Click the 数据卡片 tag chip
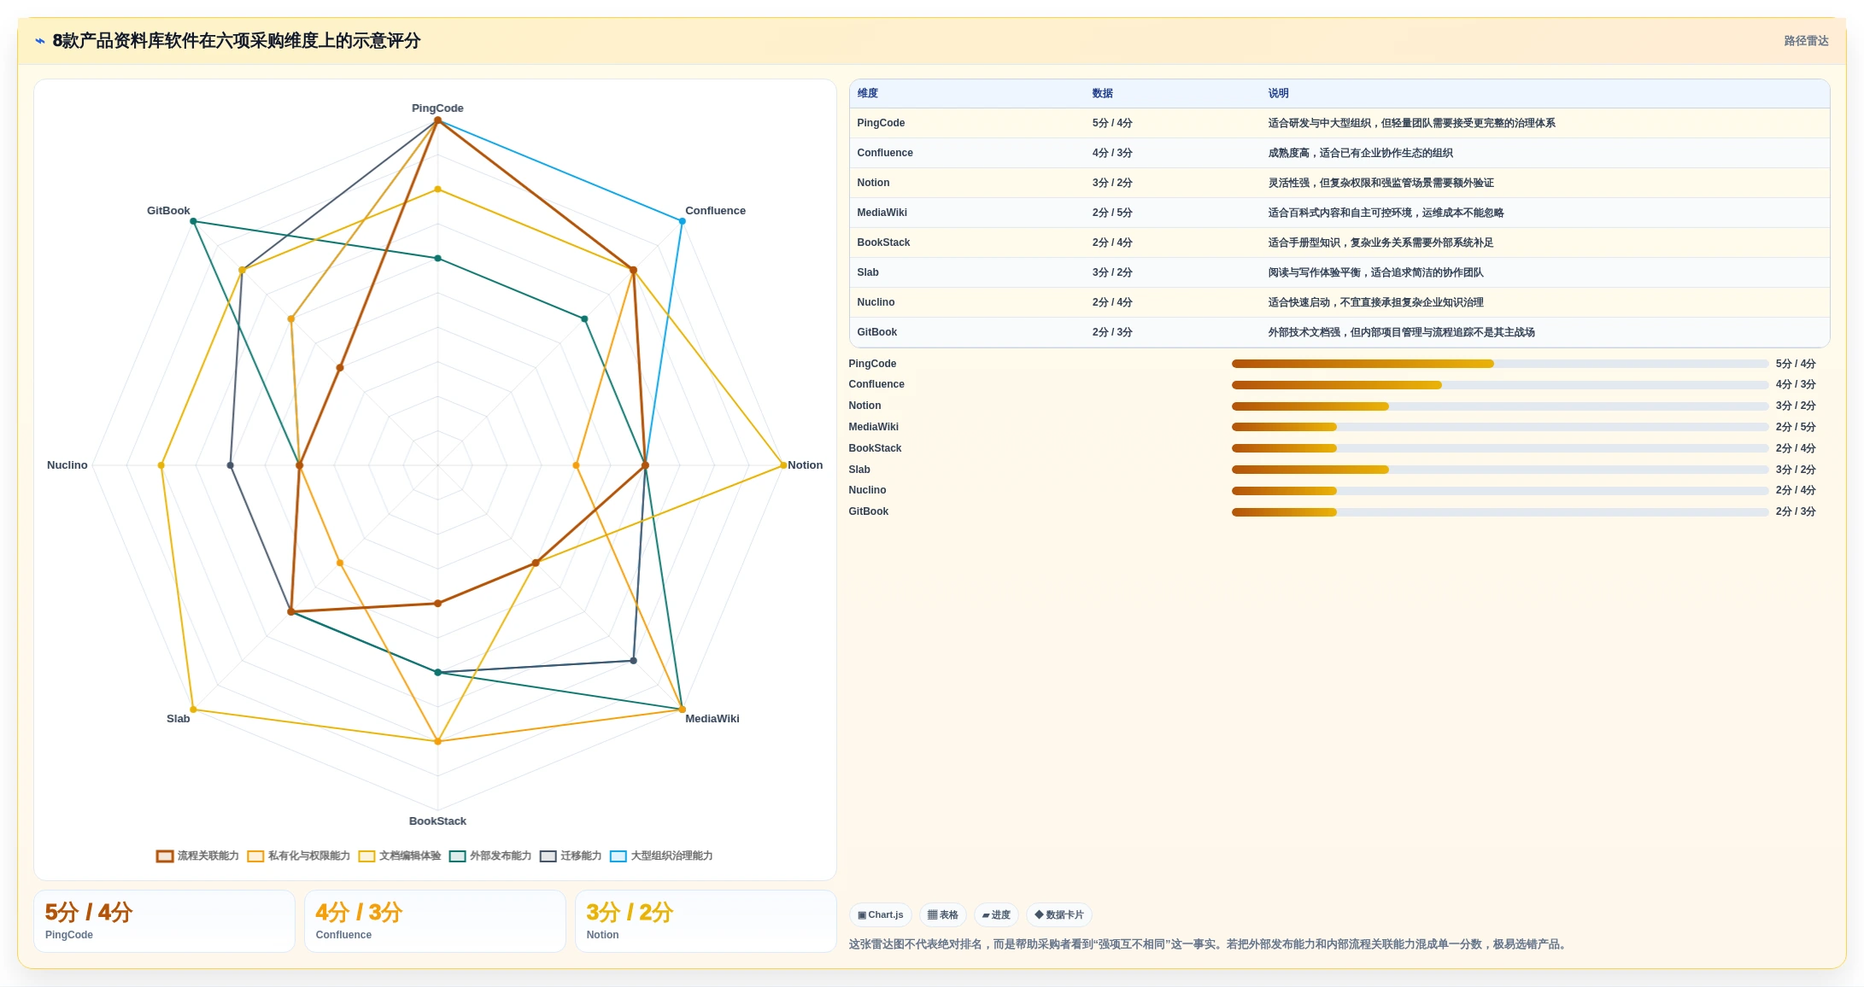This screenshot has height=987, width=1864. tap(1059, 914)
